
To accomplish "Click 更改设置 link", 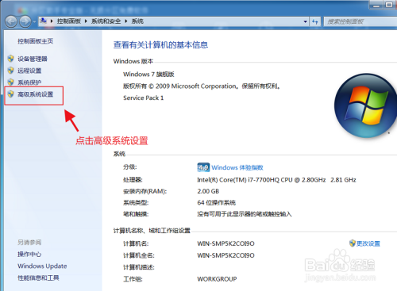I will coord(368,243).
